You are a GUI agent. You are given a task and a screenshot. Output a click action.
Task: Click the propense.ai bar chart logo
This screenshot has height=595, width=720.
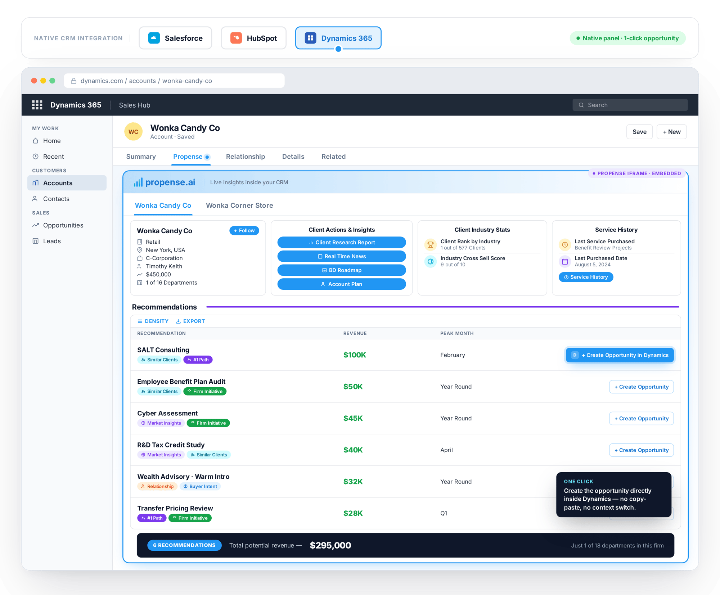tap(138, 182)
